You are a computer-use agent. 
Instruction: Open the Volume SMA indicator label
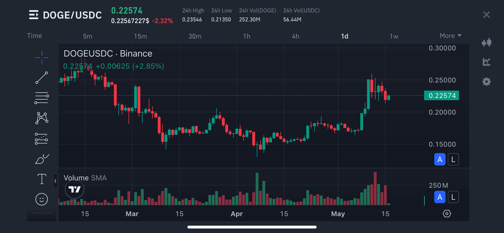click(85, 178)
